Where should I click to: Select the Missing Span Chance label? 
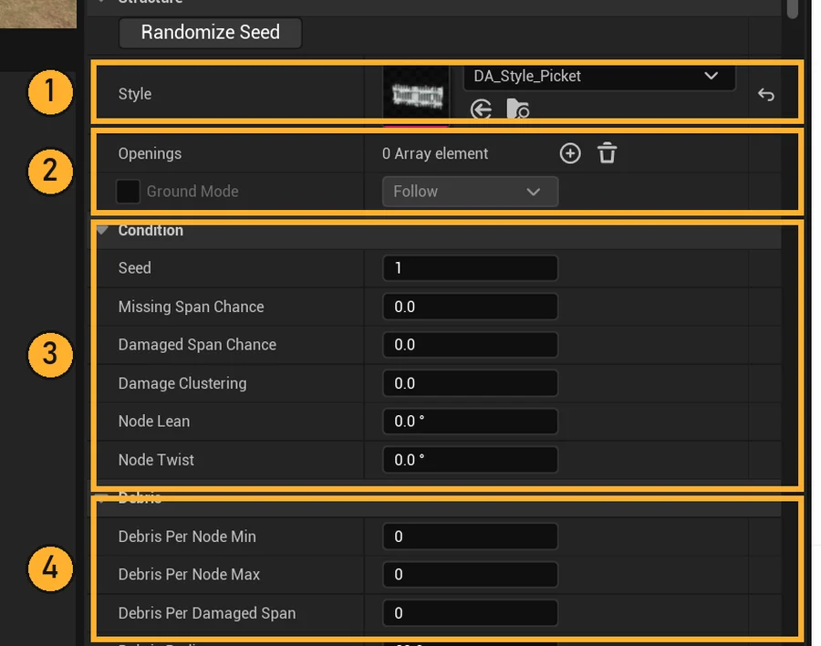192,307
